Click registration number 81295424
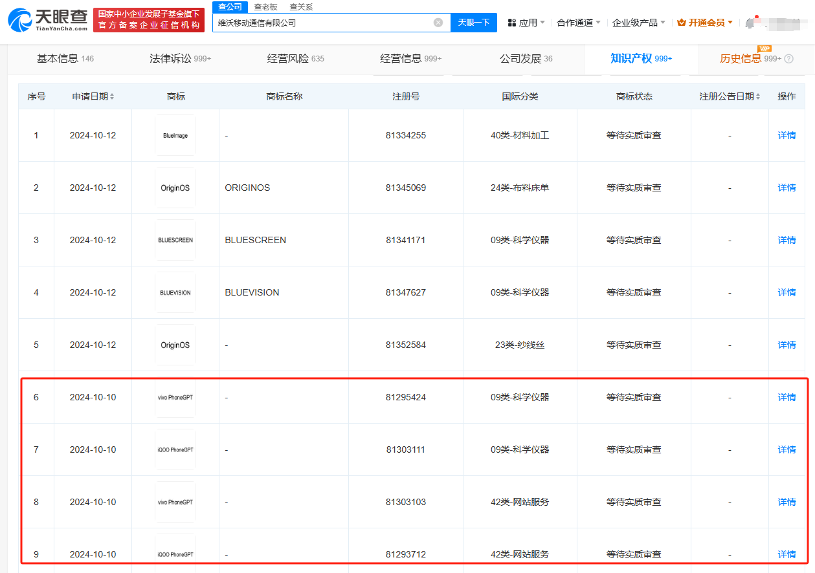 [406, 397]
